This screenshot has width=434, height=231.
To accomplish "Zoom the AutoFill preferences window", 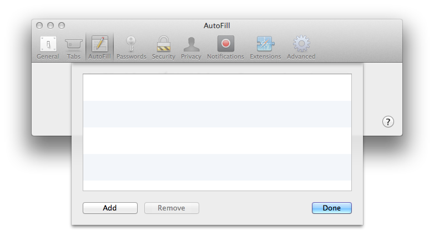I will (x=62, y=25).
